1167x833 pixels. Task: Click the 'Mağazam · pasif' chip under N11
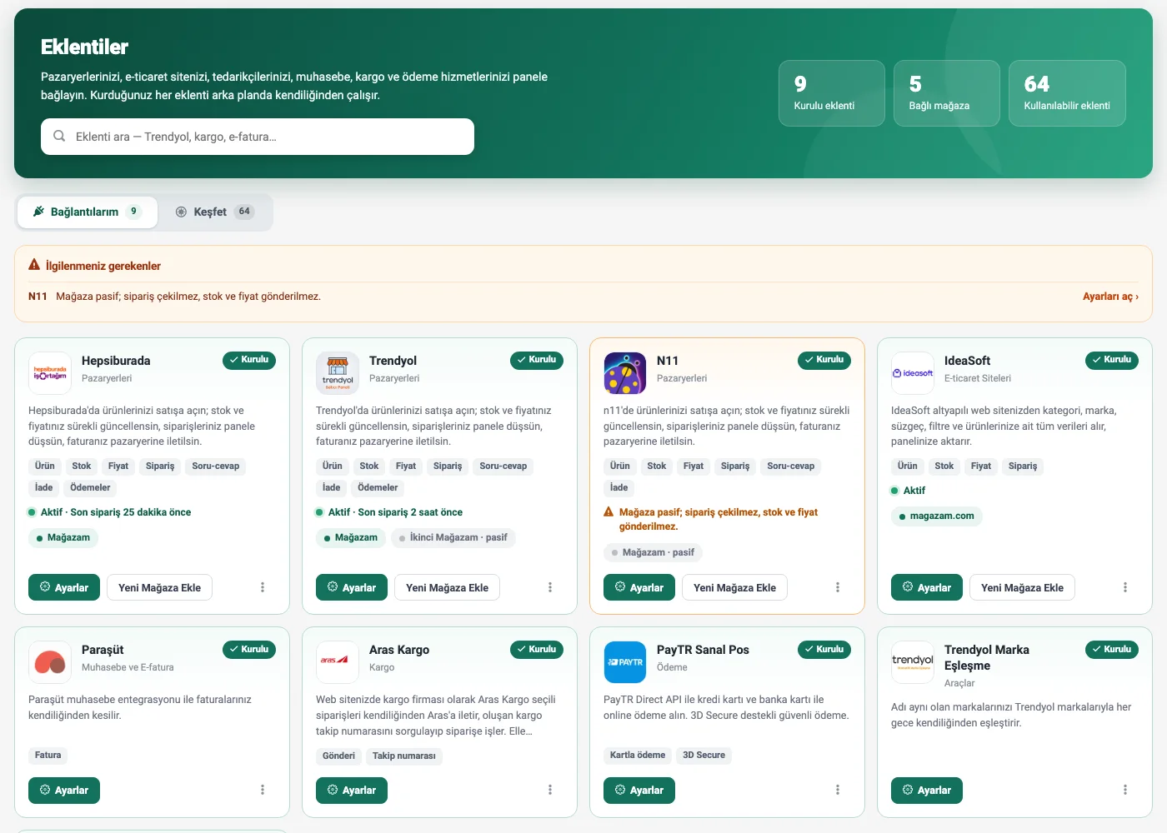[x=653, y=552]
